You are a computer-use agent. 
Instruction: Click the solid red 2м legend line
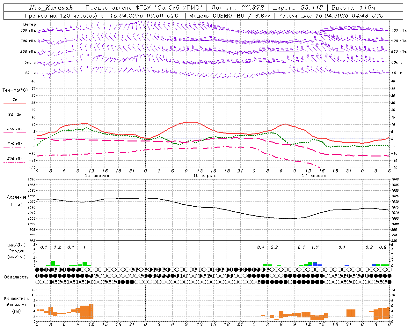[x=15, y=103]
